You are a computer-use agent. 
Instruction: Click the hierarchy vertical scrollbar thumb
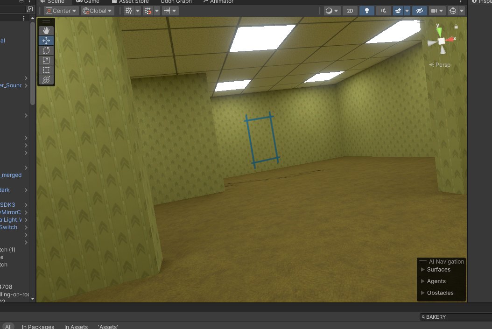33,63
